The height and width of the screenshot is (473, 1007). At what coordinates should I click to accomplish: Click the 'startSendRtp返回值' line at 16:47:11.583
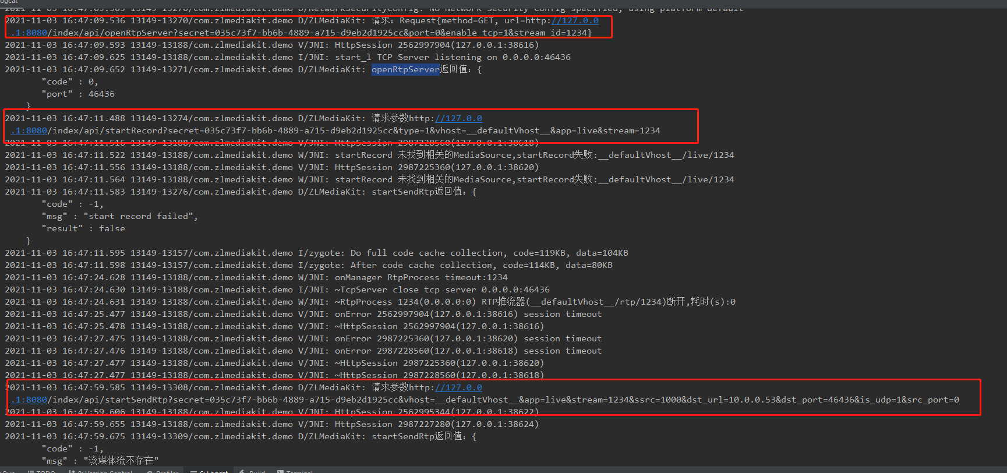241,192
